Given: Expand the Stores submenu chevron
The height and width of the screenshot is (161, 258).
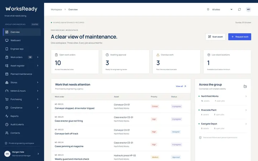Looking at the screenshot, I should click(x=38, y=83).
